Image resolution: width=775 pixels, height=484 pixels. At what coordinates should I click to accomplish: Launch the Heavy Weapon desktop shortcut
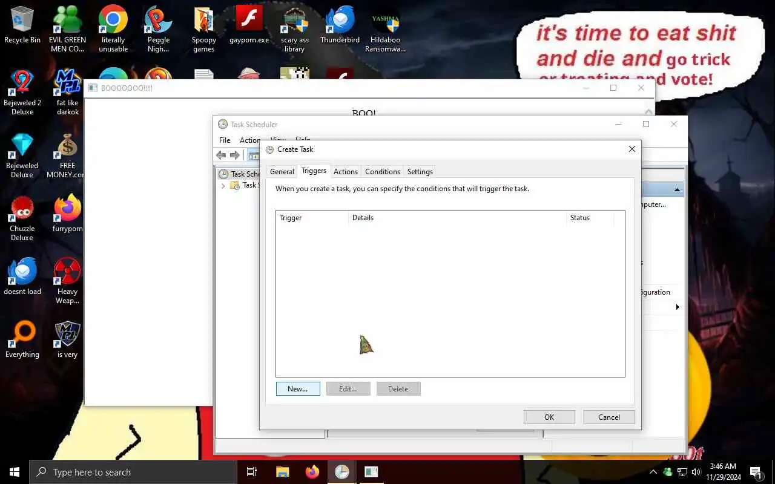(68, 281)
